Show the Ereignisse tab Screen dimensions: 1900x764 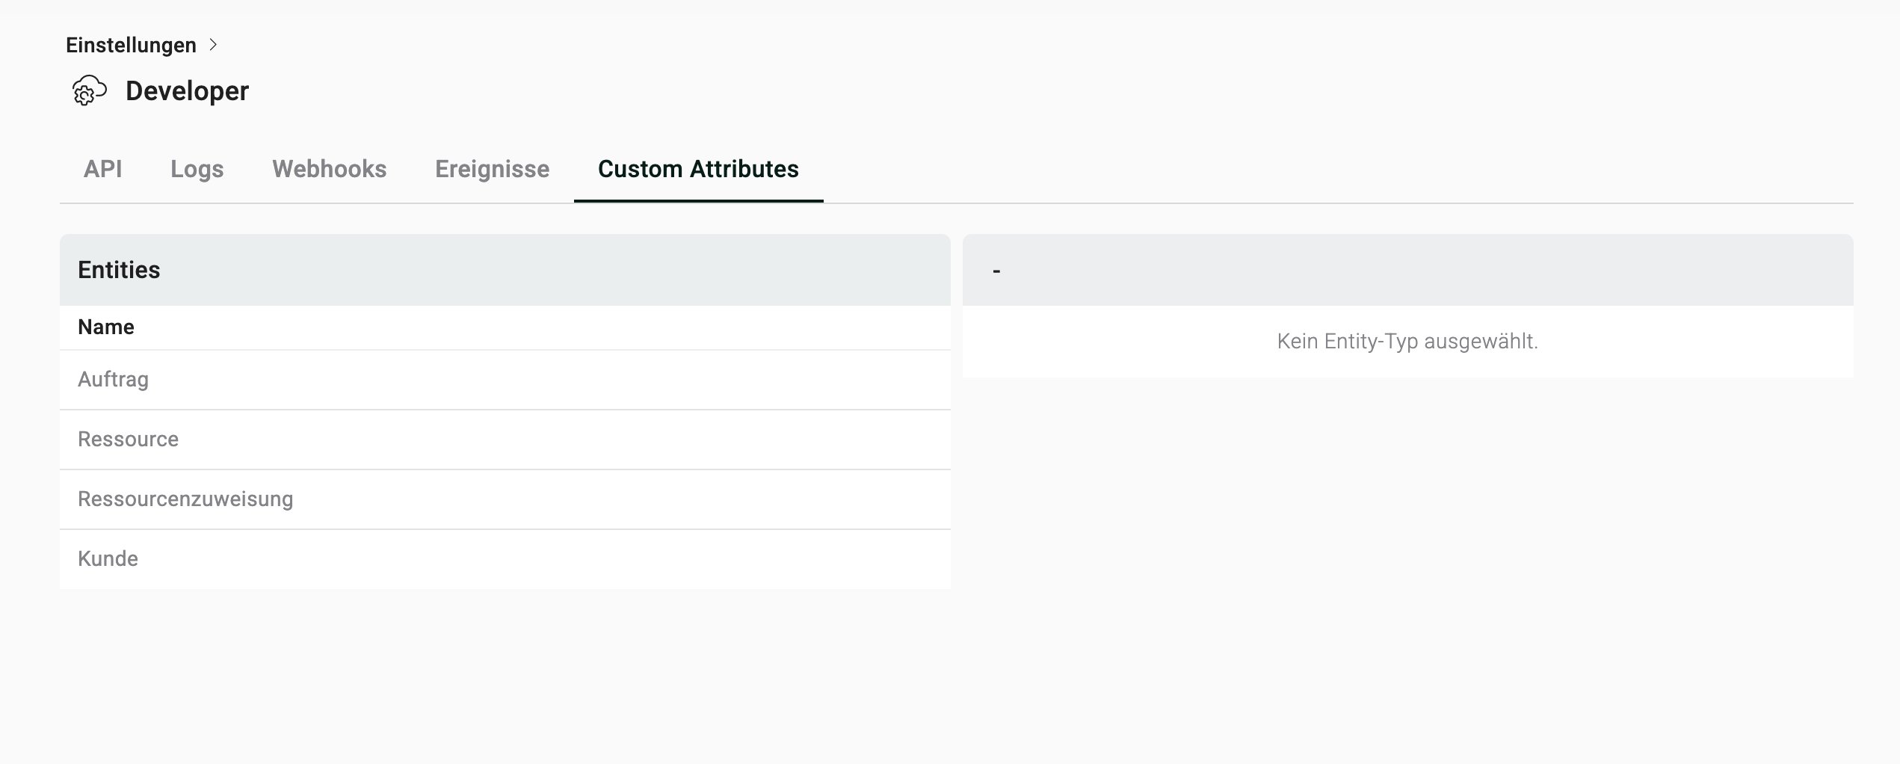[x=492, y=169]
